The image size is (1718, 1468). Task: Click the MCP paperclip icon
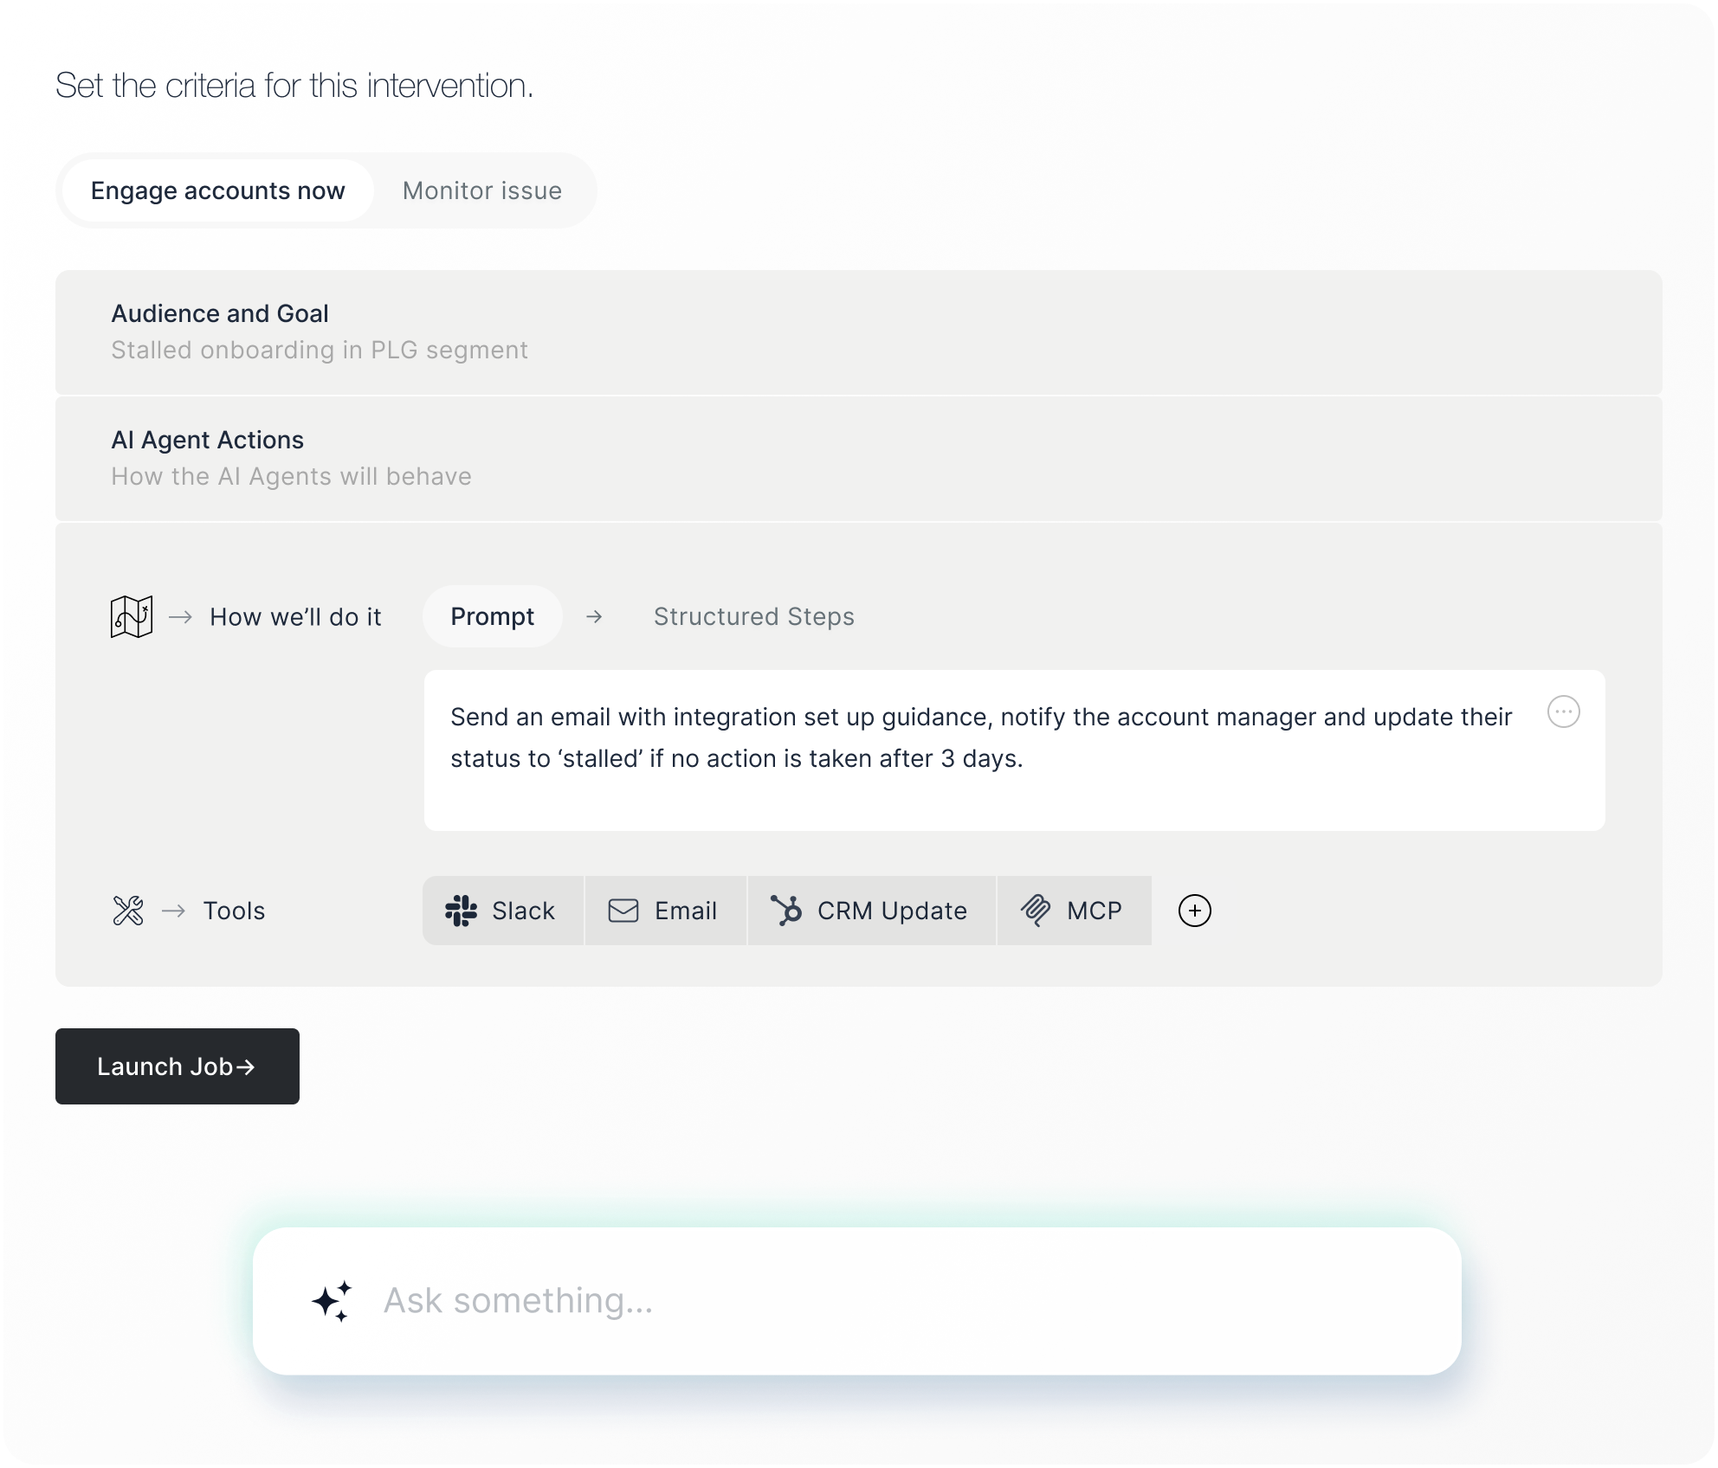pos(1036,911)
